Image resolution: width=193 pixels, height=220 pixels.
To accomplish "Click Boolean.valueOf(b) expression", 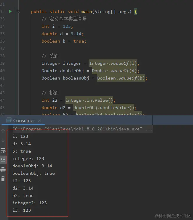I will coord(121,78).
